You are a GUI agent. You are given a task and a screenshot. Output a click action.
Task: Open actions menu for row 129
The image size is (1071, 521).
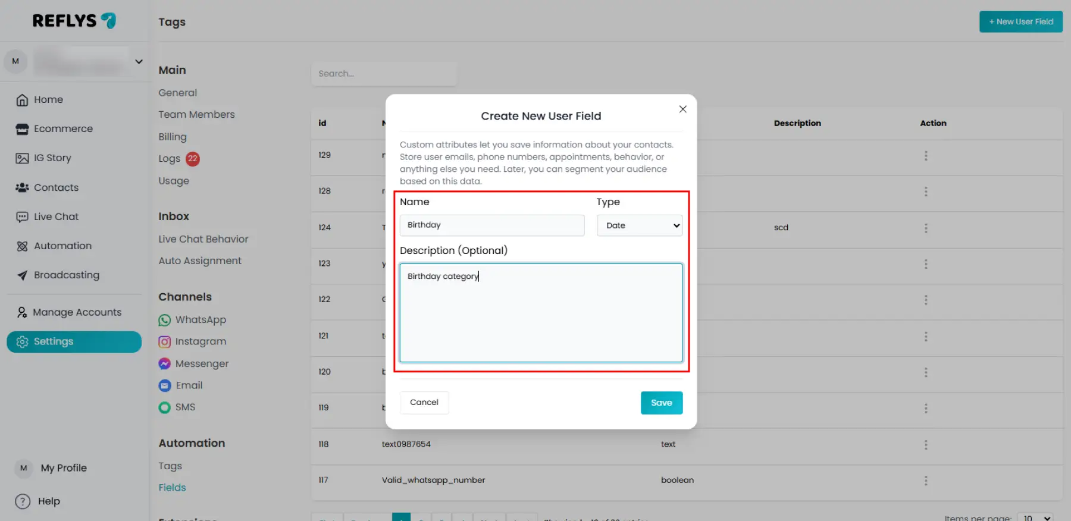pyautogui.click(x=926, y=156)
